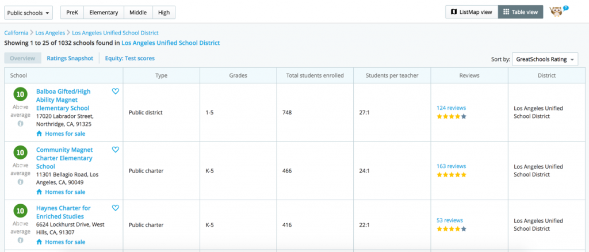Open Los Angeles Unified School District breadcrumb
Image resolution: width=589 pixels, height=252 pixels.
[115, 33]
